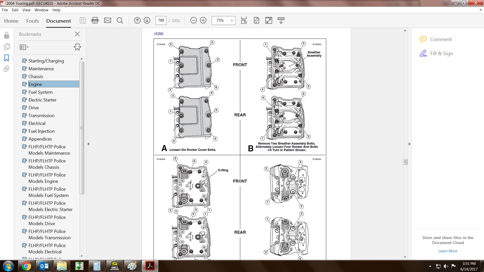Enter full screen mode icon
Screen dimensions: 484x272
point(269,20)
